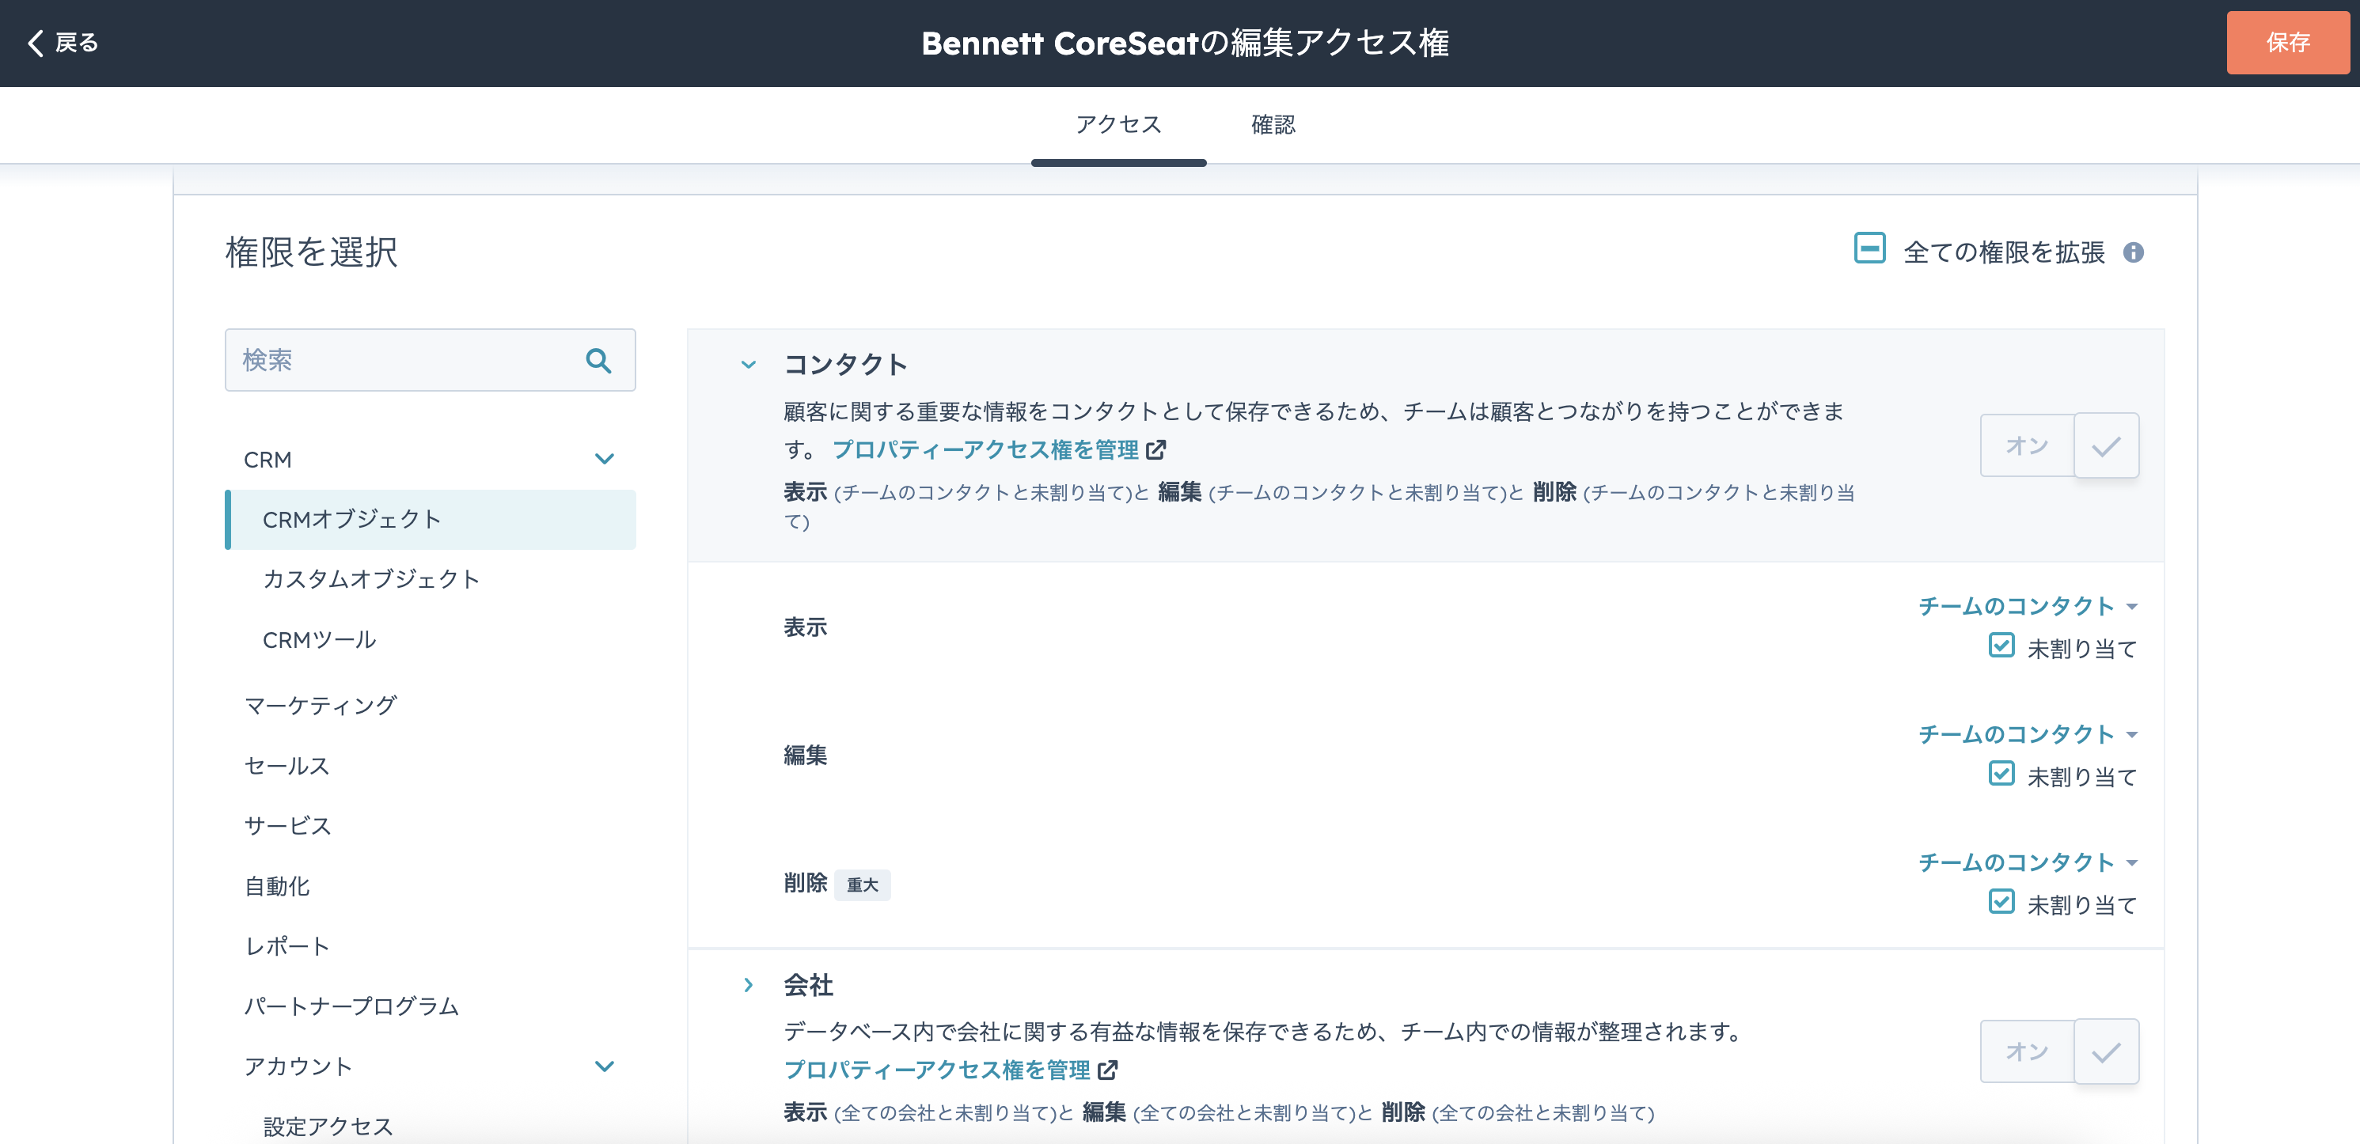Open パートナープログラム category in sidebar
Image resolution: width=2360 pixels, height=1144 pixels.
(352, 1006)
